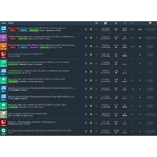Image resolution: width=157 pixels, height=157 pixels.
Task: Click the uploader column header icon
Action: [x=150, y=23]
